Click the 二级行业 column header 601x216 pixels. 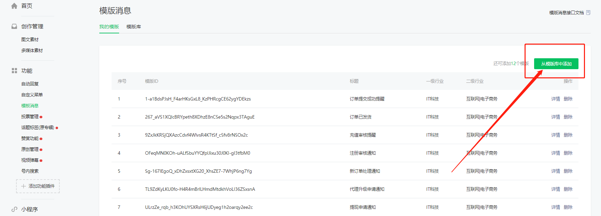475,81
